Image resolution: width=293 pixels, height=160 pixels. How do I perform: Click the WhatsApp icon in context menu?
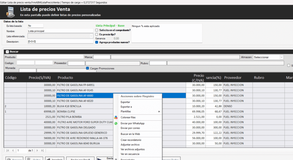coord(116,123)
